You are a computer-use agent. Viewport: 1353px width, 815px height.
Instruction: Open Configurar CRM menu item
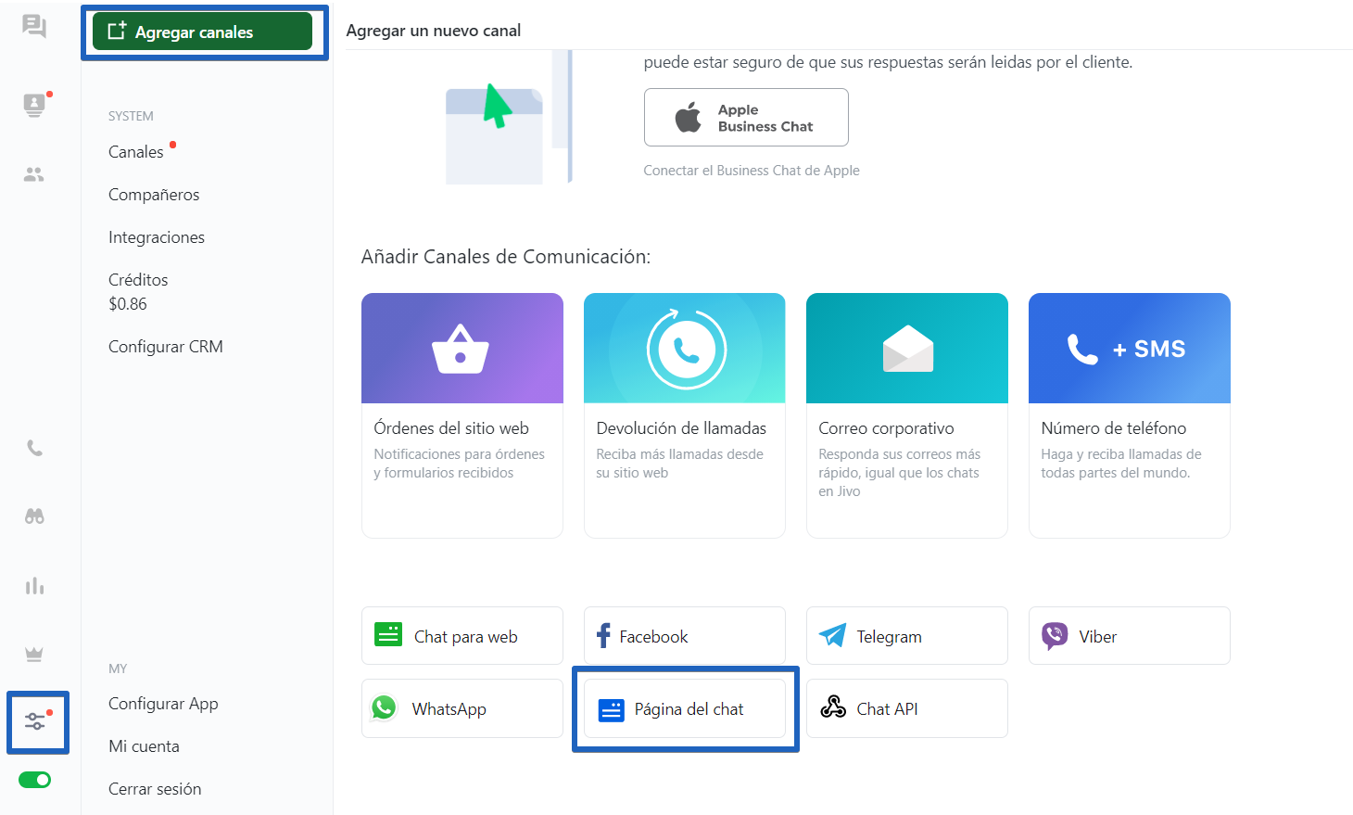[166, 347]
